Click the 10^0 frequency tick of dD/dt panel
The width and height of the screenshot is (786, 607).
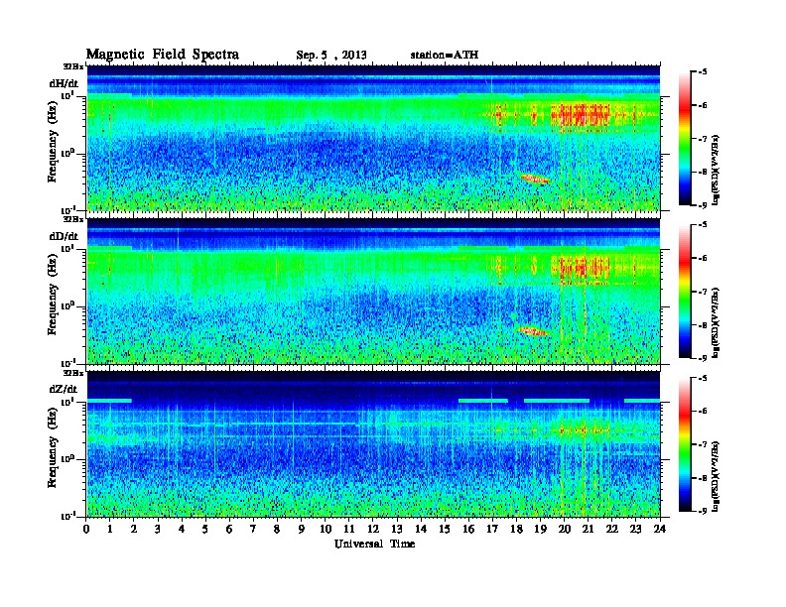(x=67, y=305)
